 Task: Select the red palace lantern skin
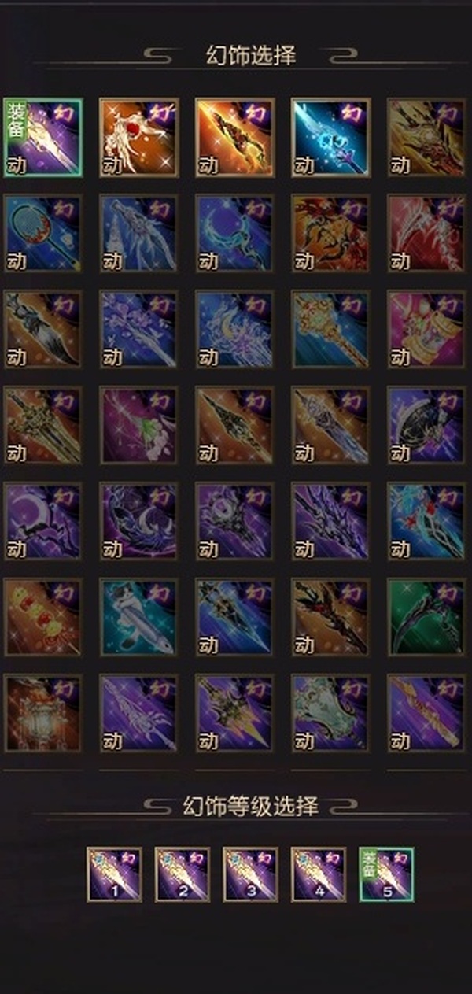(x=43, y=713)
